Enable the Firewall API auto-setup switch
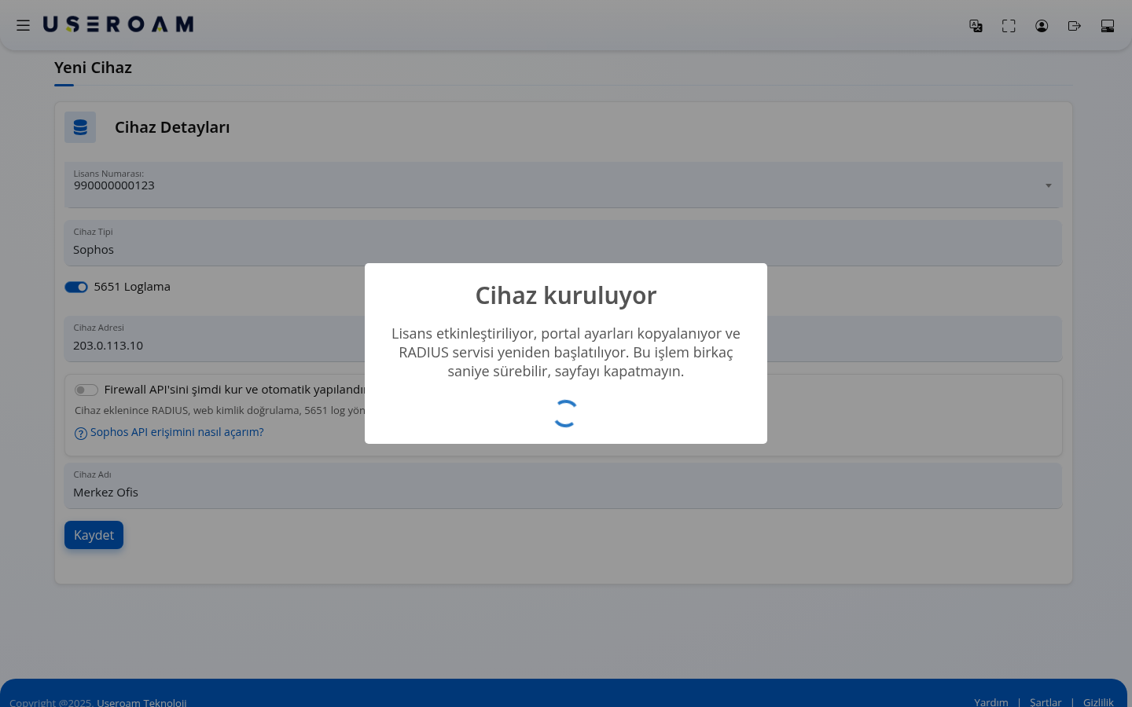The height and width of the screenshot is (707, 1132). pyautogui.click(x=86, y=390)
